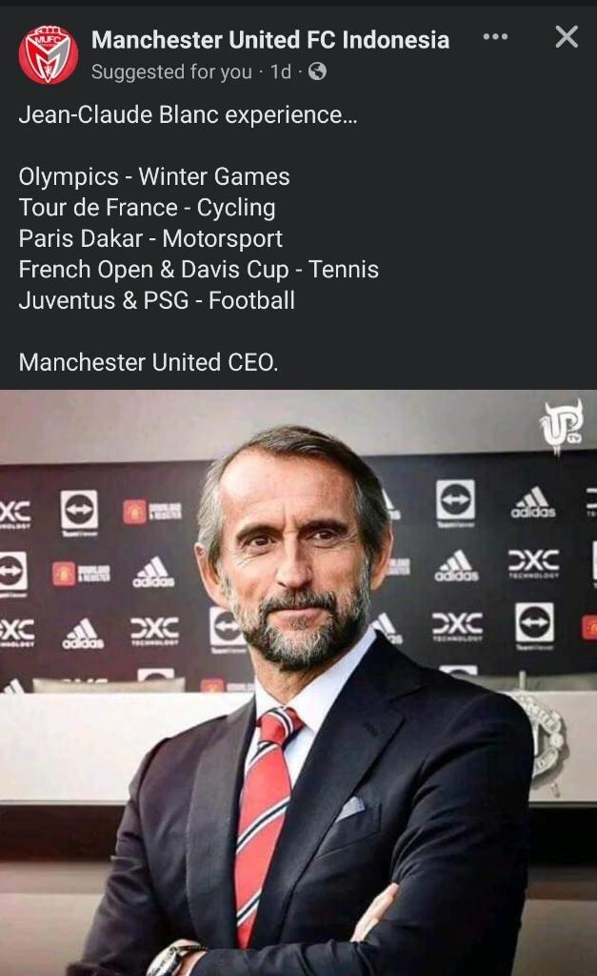Open the Manchester United FC Indonesia page name
Image resolution: width=597 pixels, height=976 pixels.
click(270, 40)
